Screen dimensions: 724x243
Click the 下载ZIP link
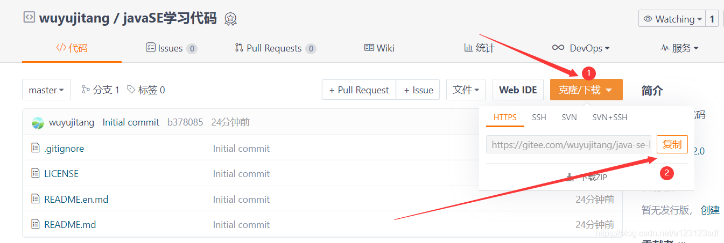pyautogui.click(x=587, y=177)
